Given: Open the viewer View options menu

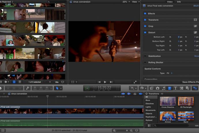Looking at the screenshot, I should point(136,2).
